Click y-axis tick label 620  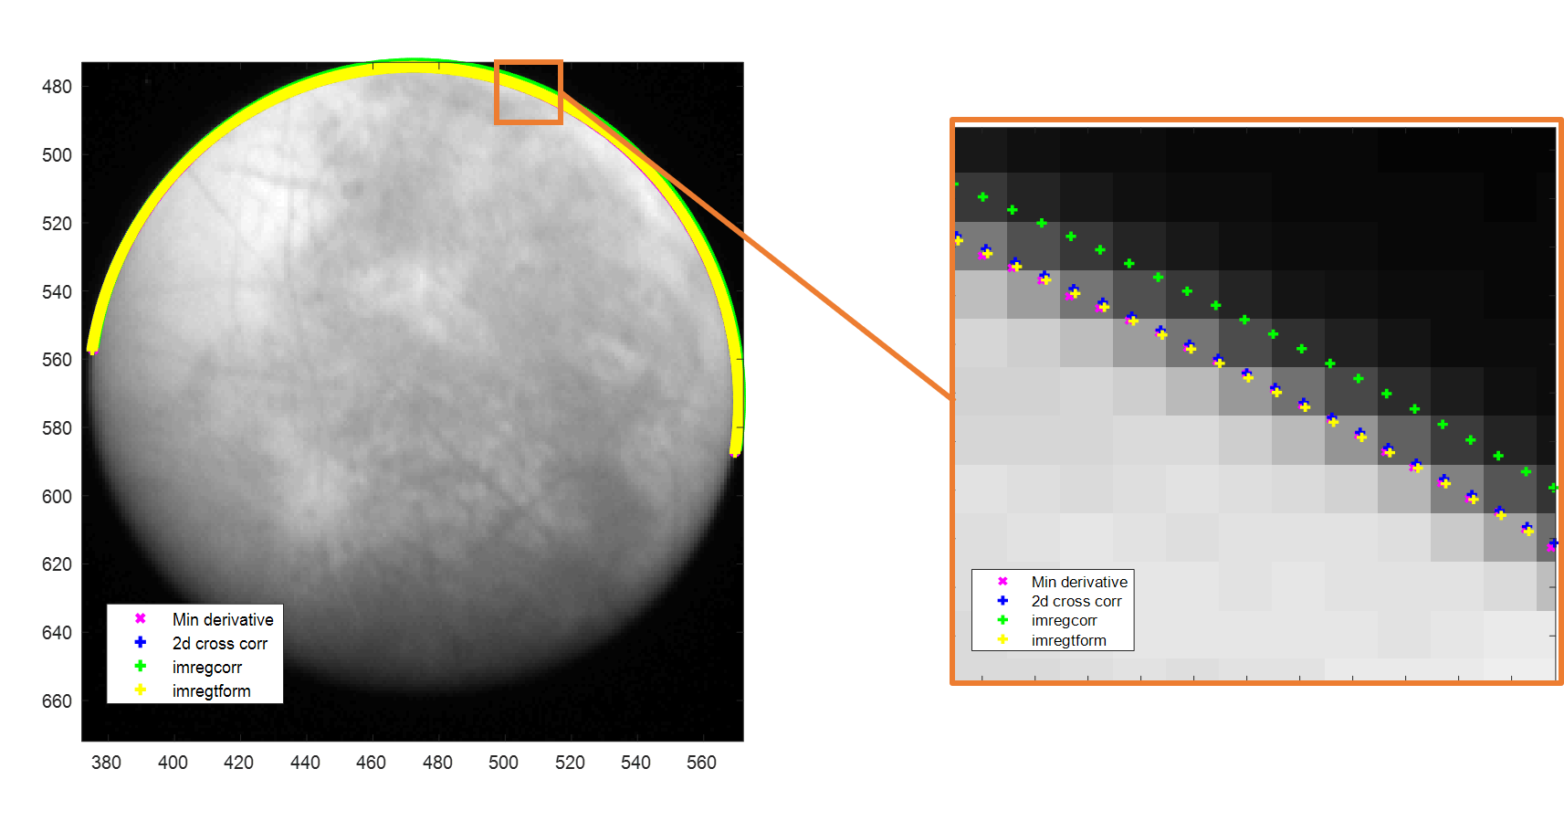57,564
